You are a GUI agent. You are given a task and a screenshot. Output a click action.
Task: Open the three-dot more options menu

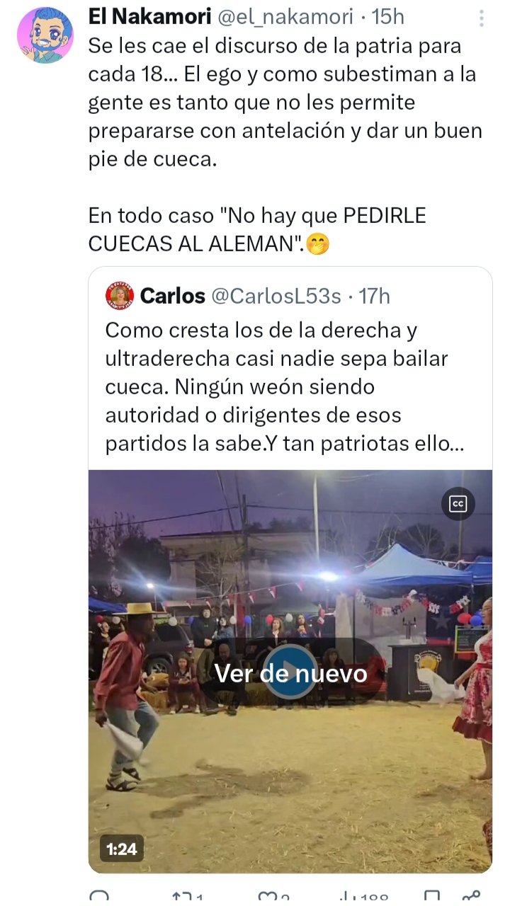pos(482,18)
